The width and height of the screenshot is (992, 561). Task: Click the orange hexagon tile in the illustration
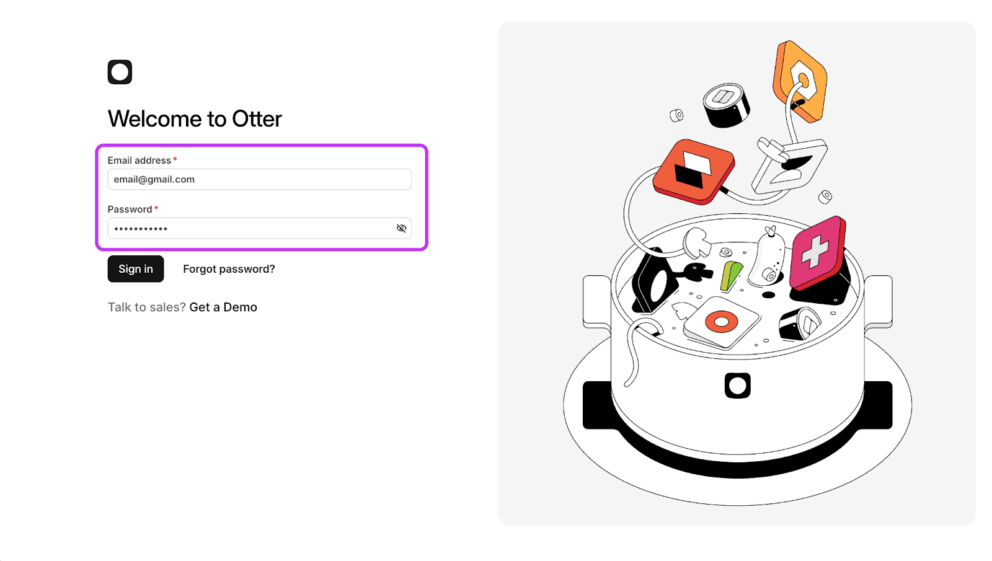point(800,80)
